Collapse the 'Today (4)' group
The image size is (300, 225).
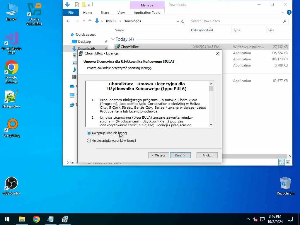[113, 39]
